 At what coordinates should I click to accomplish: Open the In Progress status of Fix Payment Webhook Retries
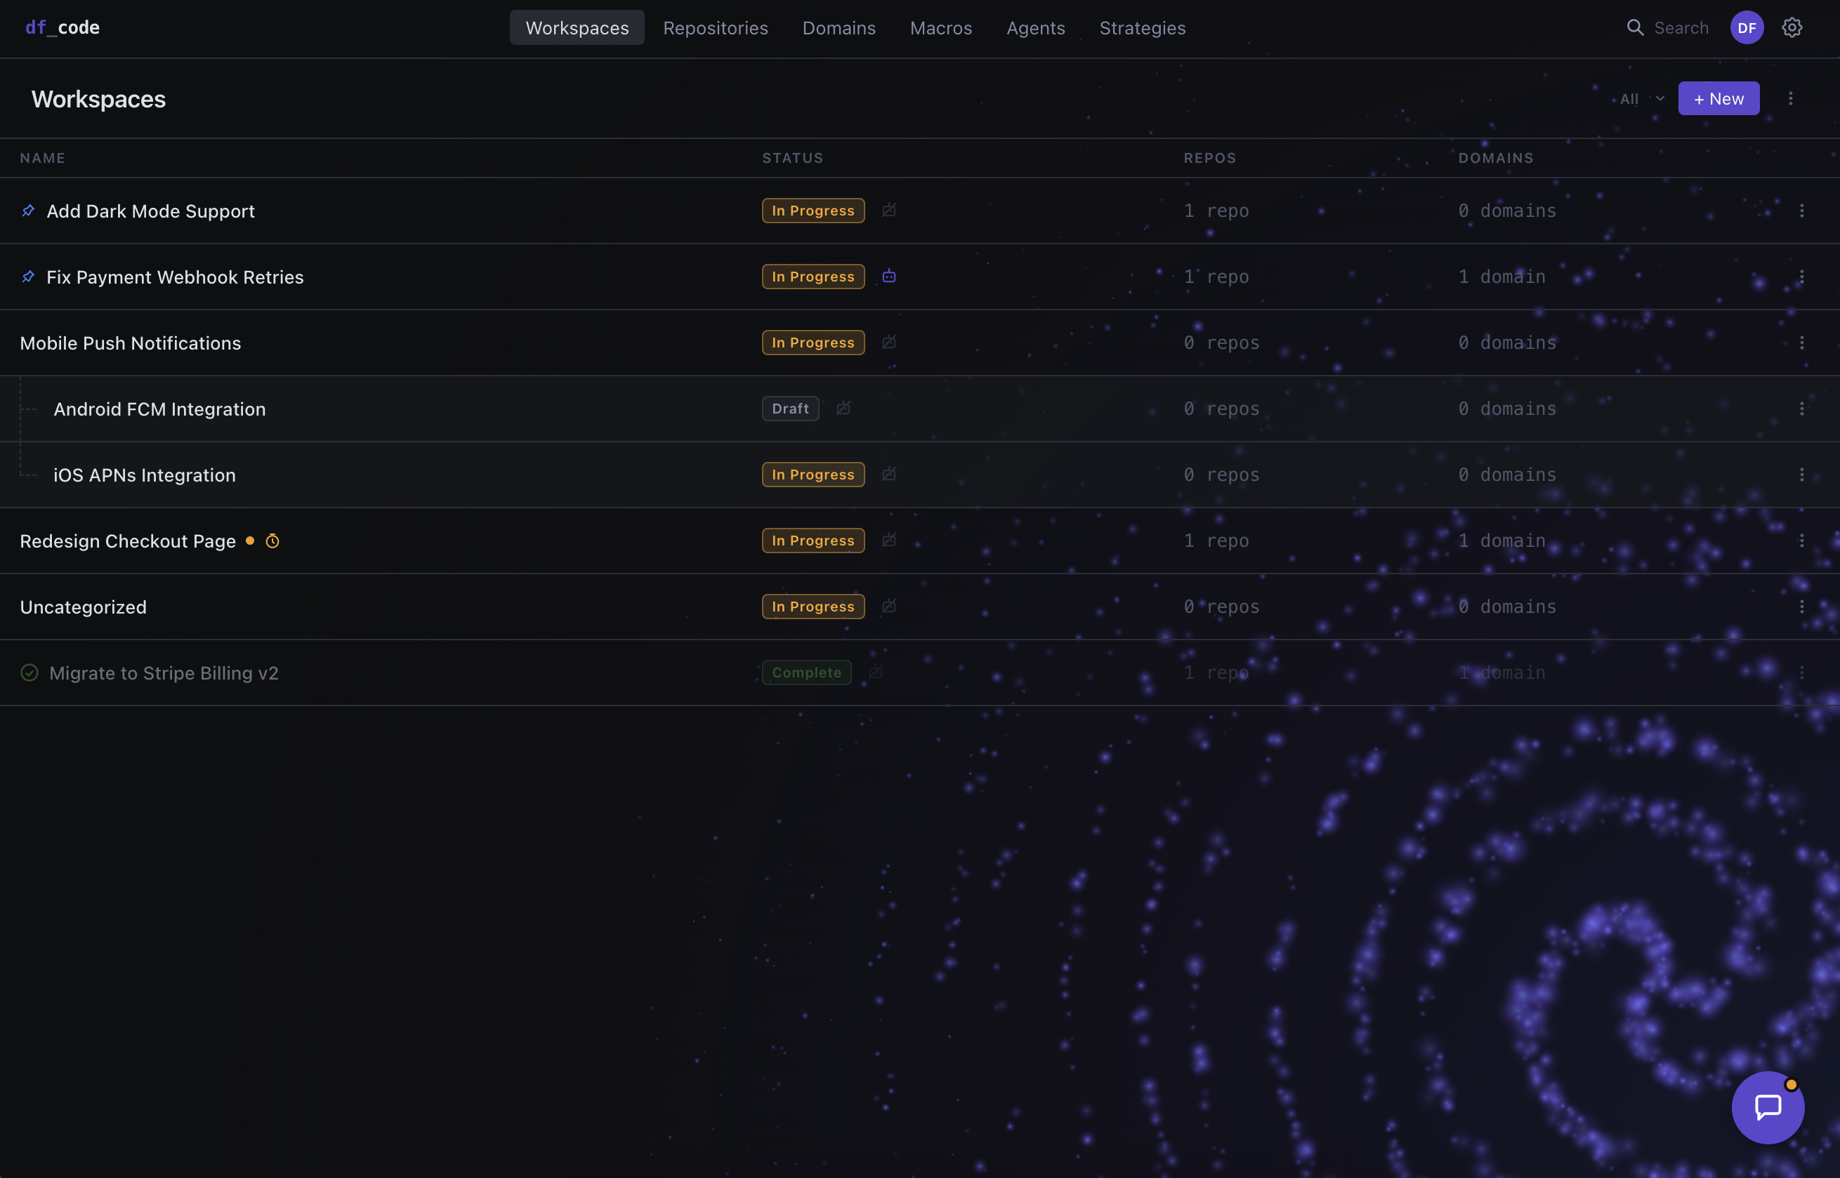[813, 276]
